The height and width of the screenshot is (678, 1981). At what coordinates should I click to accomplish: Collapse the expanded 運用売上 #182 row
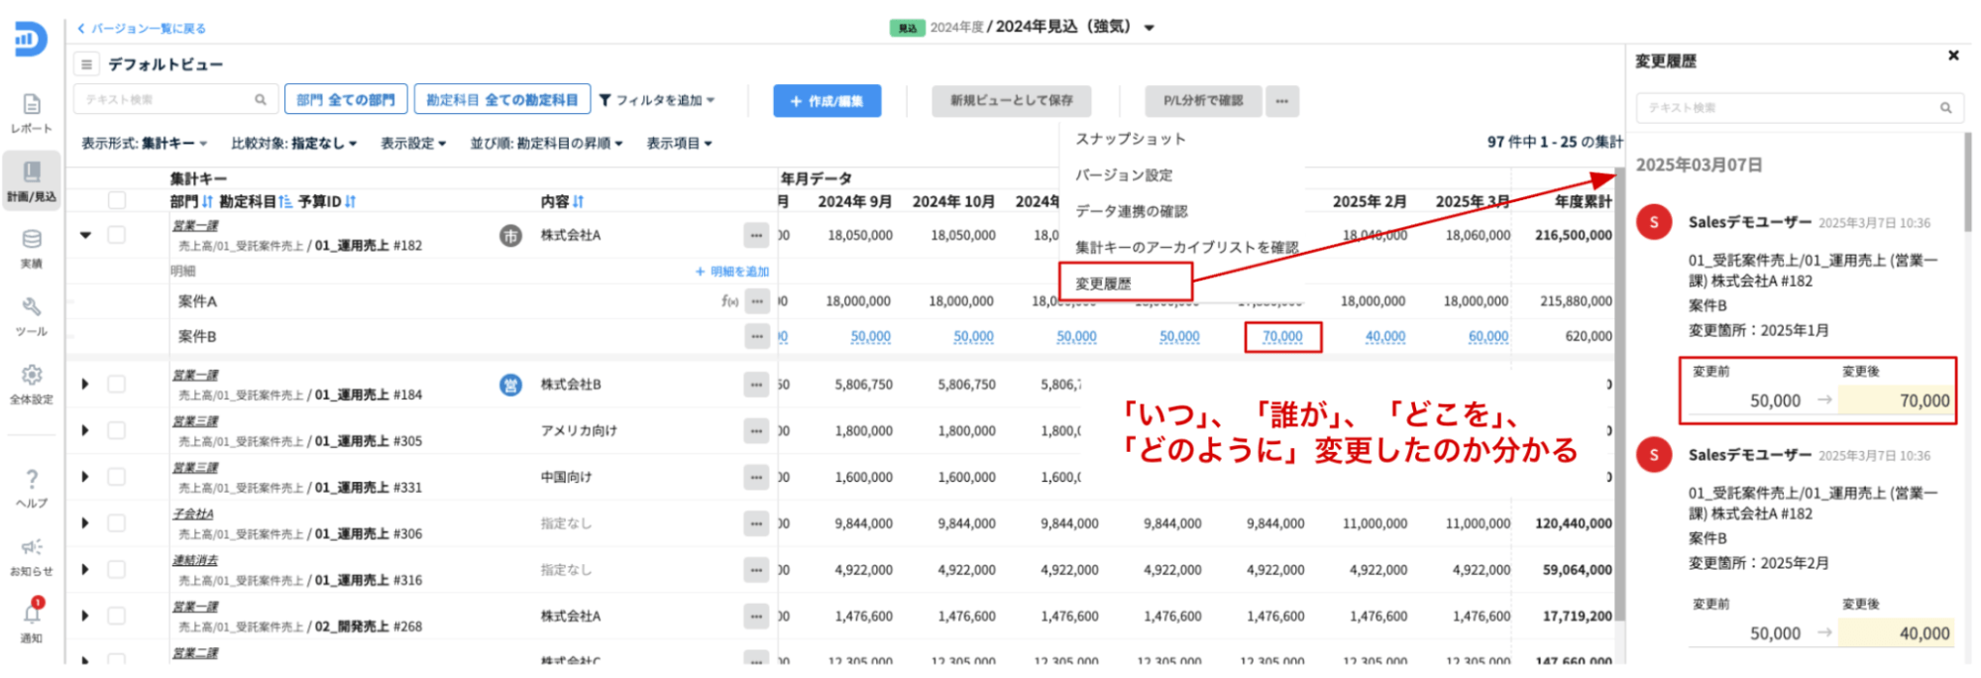(x=85, y=236)
